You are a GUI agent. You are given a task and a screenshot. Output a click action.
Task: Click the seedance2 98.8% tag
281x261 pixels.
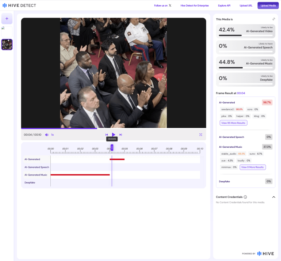pos(232,109)
